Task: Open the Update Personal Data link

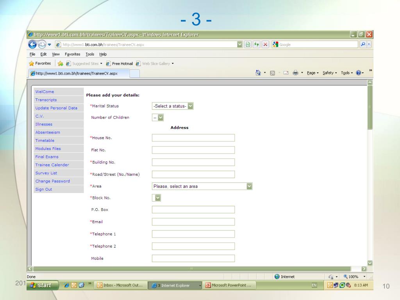Action: [56, 108]
